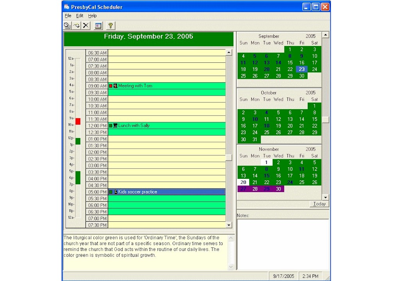This screenshot has height=281, width=400.
Task: Toggle the red square marker on Meeting with Tom
Action: [111, 85]
